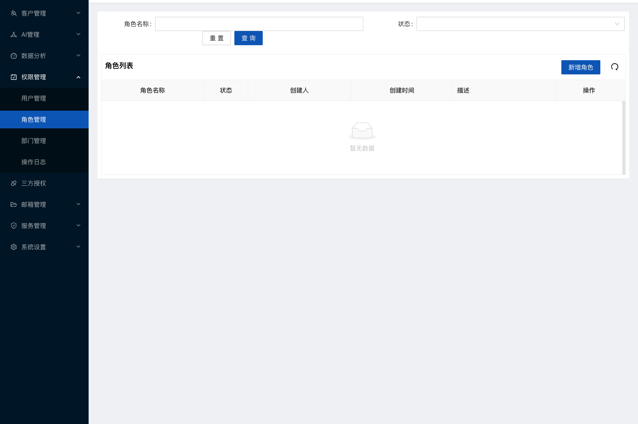Click the 数据分析 dashboard icon
Viewport: 638px width, 424px height.
pos(14,56)
